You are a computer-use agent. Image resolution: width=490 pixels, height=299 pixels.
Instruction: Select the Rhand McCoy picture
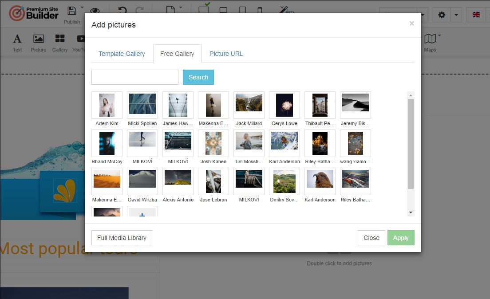tap(107, 143)
